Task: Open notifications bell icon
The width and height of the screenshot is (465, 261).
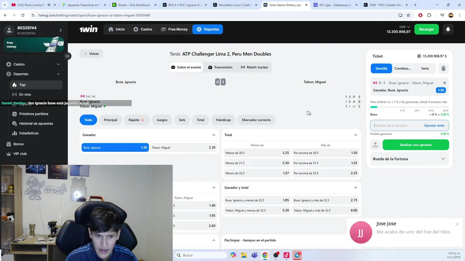Action: [448, 29]
